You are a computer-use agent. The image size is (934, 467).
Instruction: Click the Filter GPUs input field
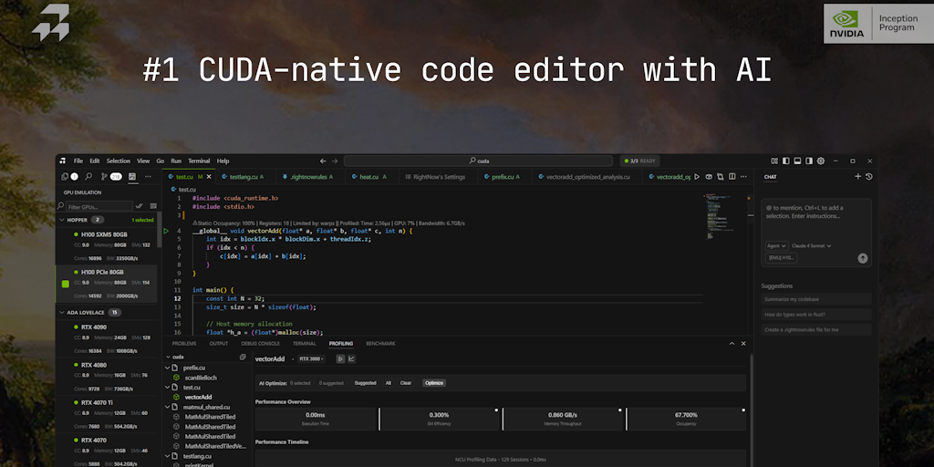[x=99, y=206]
